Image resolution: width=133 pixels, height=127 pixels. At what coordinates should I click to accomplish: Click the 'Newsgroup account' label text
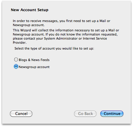(34, 67)
